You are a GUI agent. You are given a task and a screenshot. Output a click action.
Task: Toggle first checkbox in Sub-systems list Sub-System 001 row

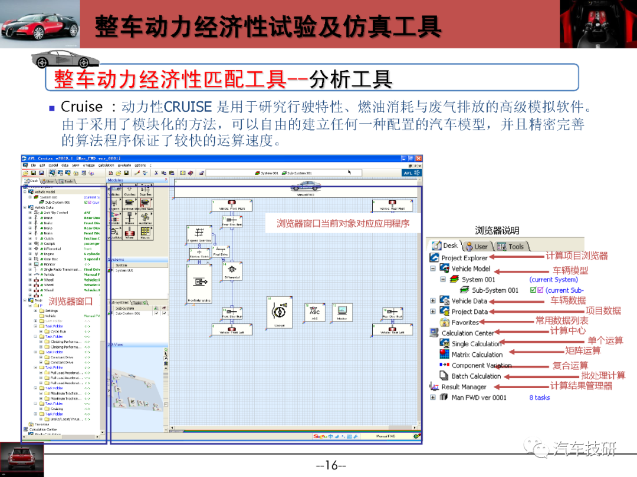point(156,313)
